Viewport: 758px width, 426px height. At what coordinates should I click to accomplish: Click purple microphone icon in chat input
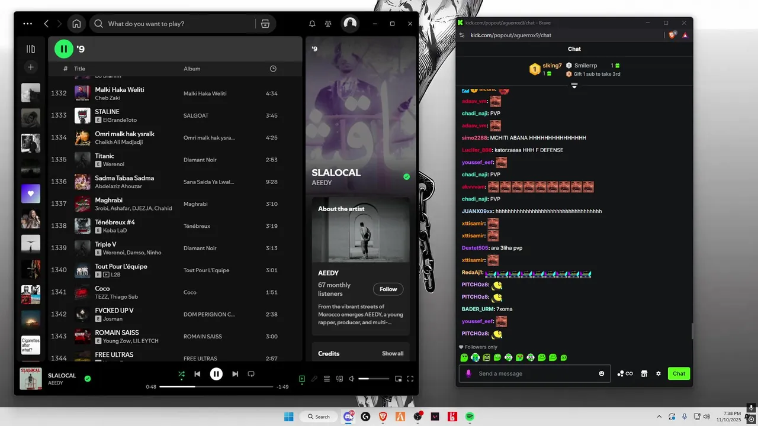pos(468,373)
